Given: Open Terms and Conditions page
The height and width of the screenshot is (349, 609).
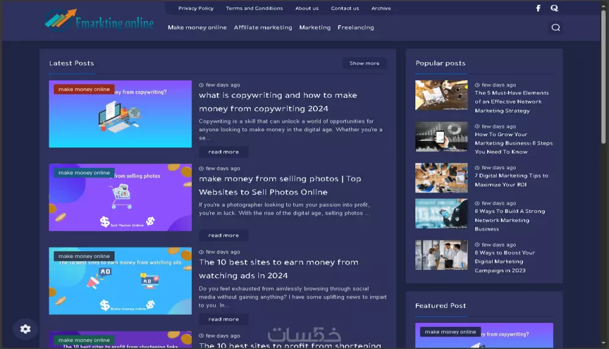Looking at the screenshot, I should (255, 8).
